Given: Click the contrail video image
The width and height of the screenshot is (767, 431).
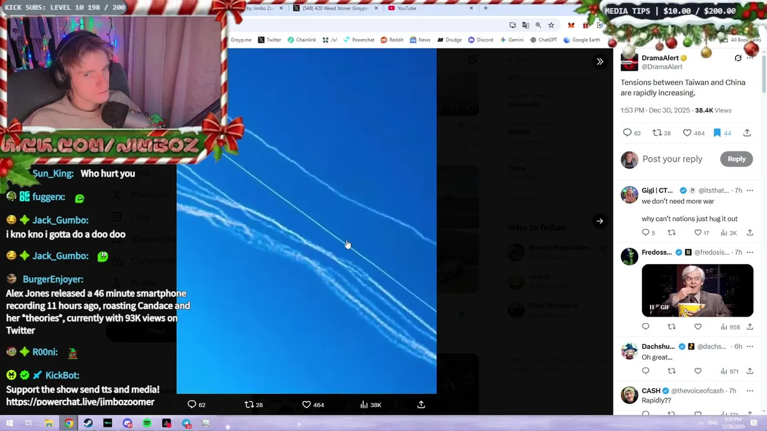Looking at the screenshot, I should click(x=306, y=221).
